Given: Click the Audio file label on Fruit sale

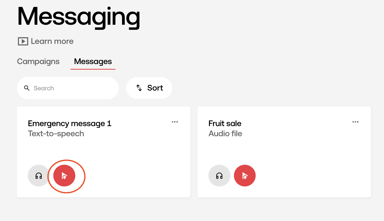Looking at the screenshot, I should (x=225, y=133).
